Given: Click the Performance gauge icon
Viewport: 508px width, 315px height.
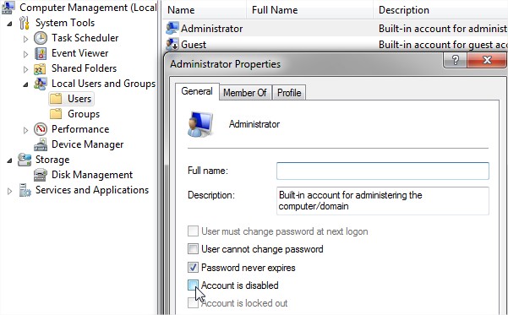Looking at the screenshot, I should click(x=41, y=129).
